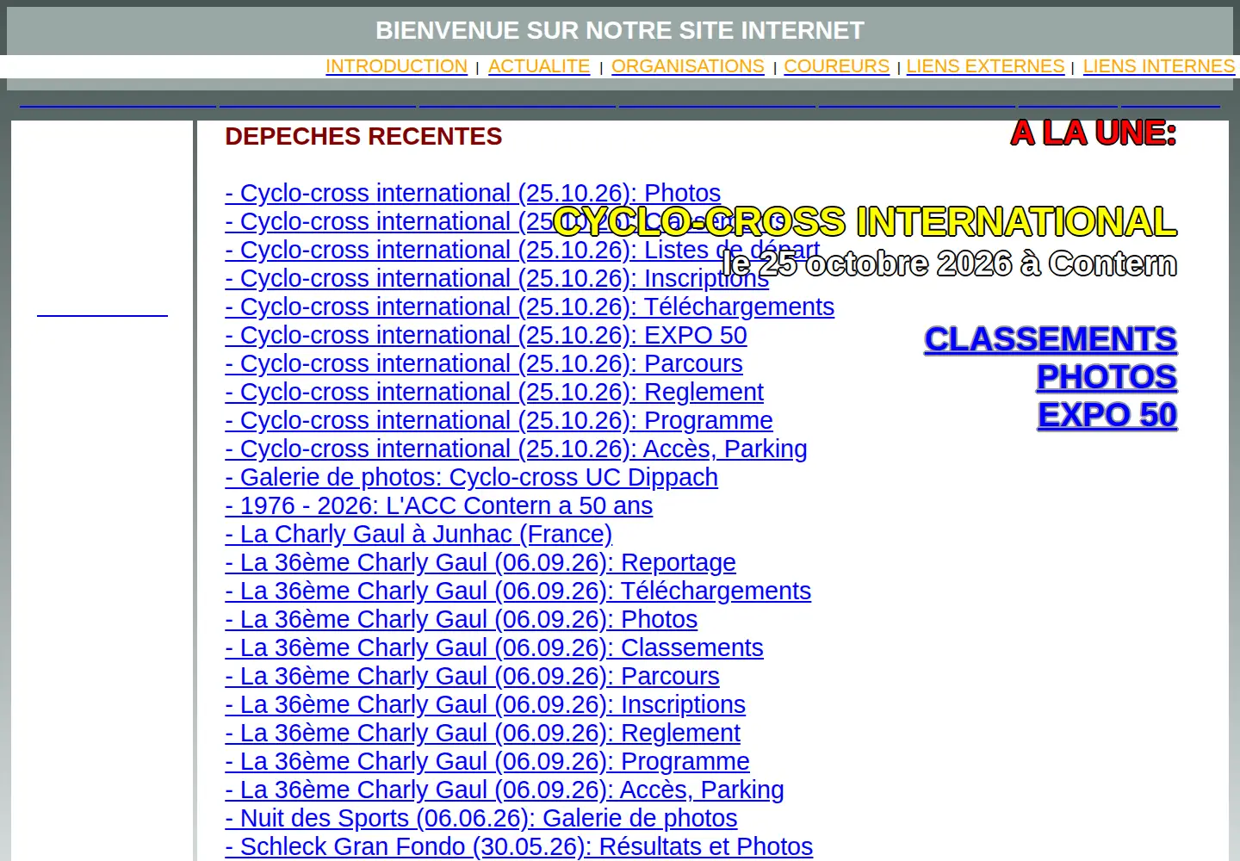
Task: Open La Charly Gaul à Junhac (France)
Action: (418, 534)
